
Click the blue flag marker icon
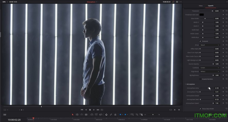pyautogui.click(x=120, y=115)
